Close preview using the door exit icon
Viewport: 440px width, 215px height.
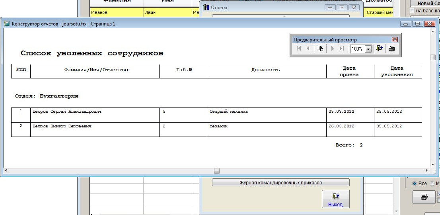click(x=380, y=49)
